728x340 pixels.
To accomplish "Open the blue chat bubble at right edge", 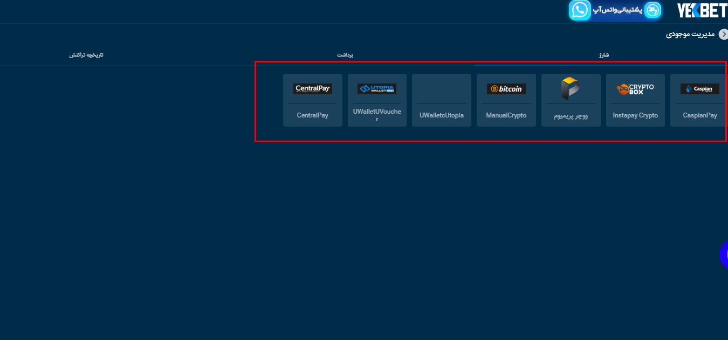I will (724, 255).
